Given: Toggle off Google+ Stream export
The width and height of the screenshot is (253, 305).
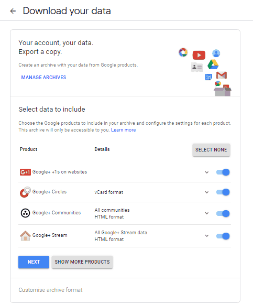Looking at the screenshot, I should point(223,236).
